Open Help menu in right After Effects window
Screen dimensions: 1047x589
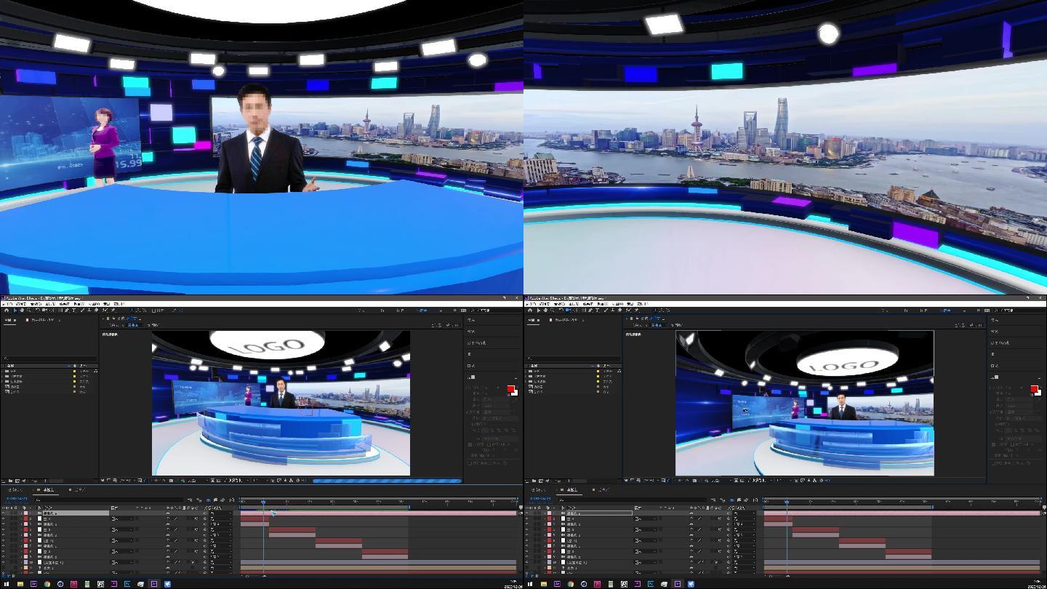coord(643,303)
